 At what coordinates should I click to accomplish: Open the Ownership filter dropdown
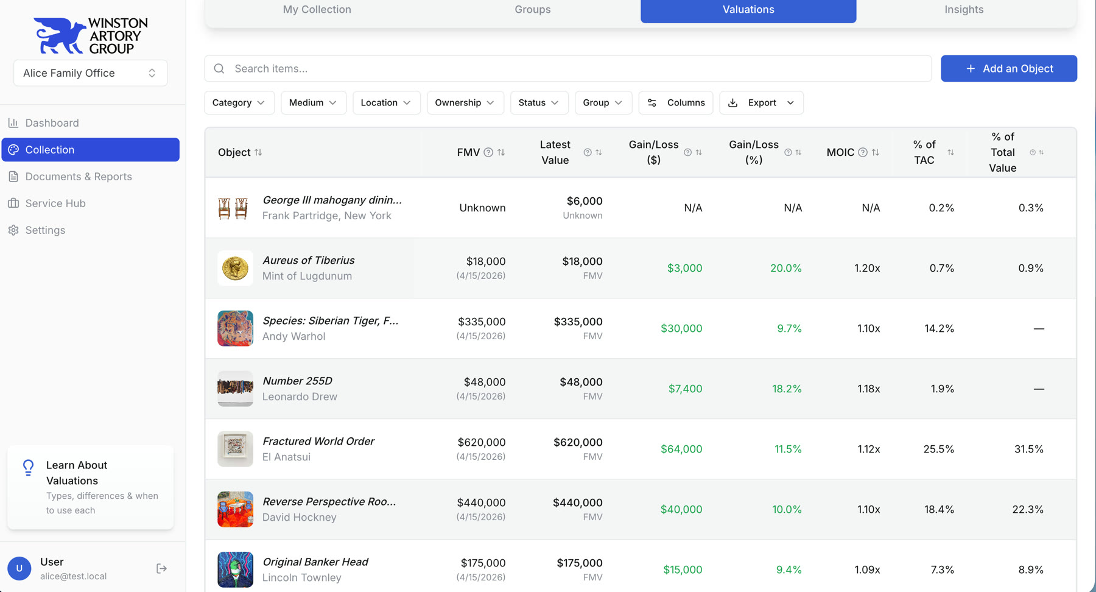pos(465,102)
